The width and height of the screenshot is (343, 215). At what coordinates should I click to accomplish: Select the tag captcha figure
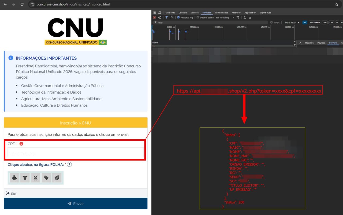(x=46, y=178)
